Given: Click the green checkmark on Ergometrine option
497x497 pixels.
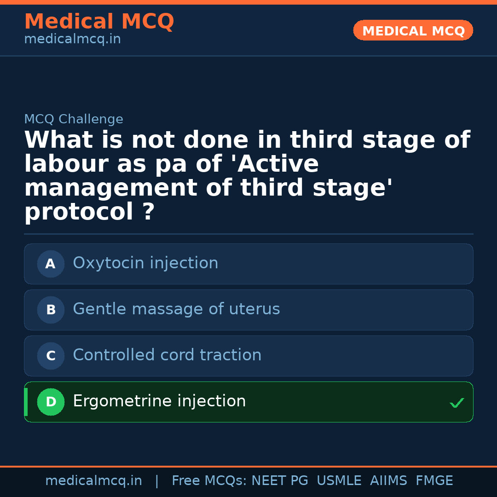Looking at the screenshot, I should [457, 403].
